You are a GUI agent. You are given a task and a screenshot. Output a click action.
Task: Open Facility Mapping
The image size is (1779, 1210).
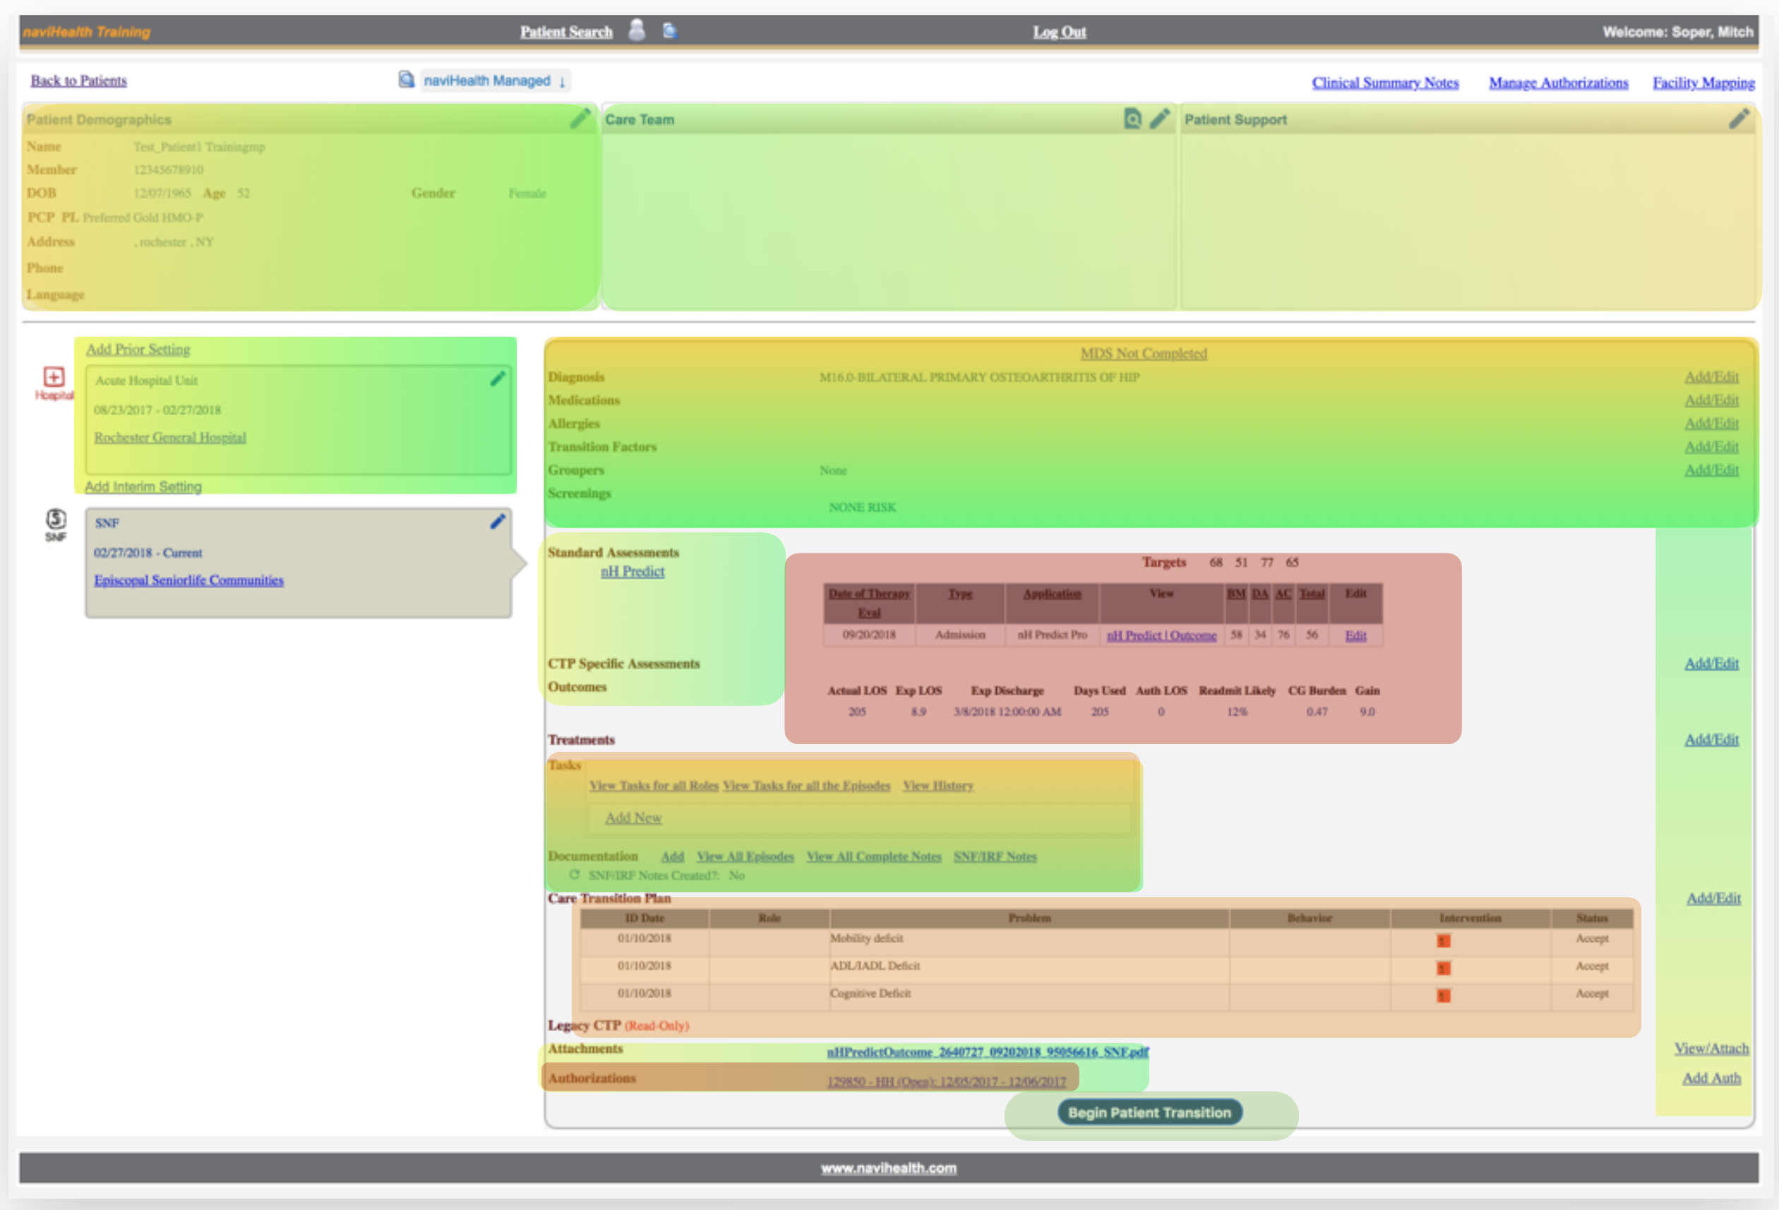[1703, 82]
